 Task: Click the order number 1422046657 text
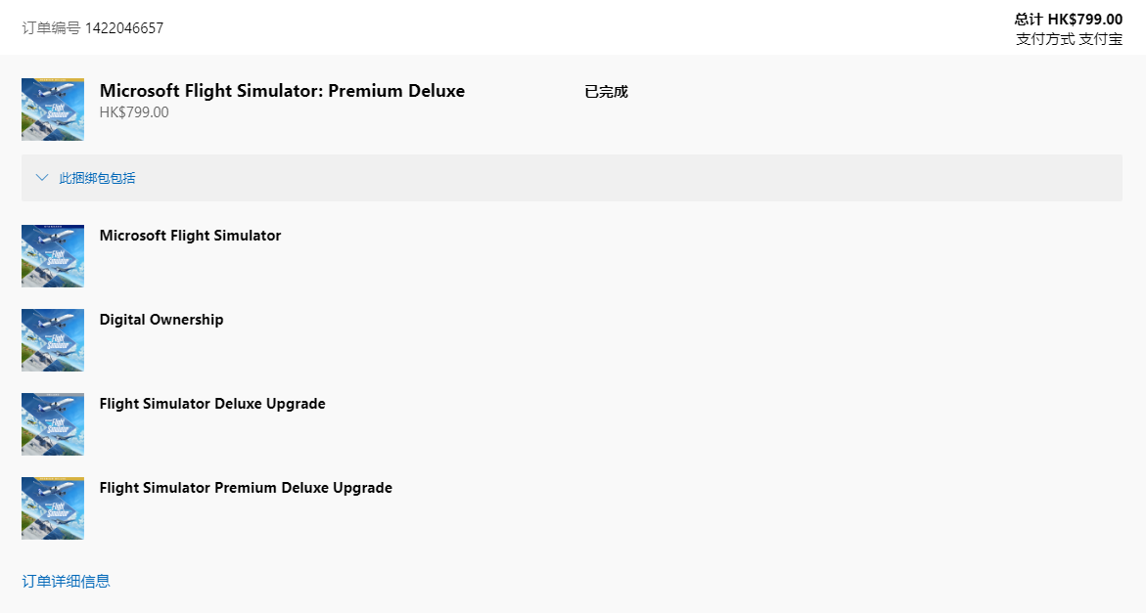coord(124,27)
